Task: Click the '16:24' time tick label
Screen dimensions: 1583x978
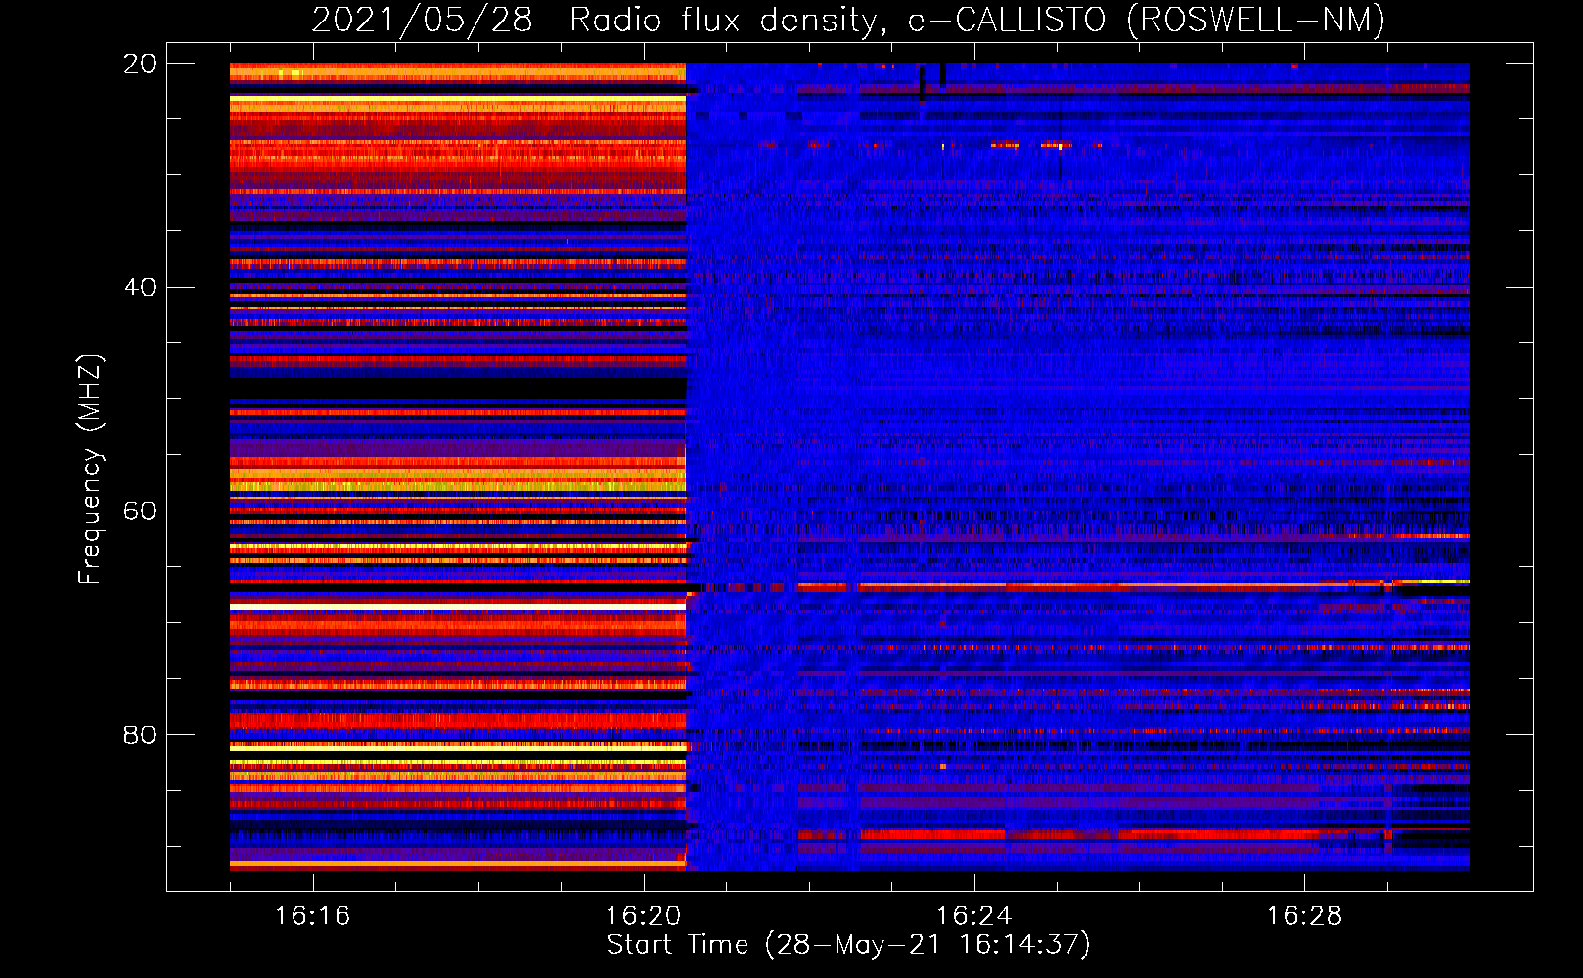Action: pos(973,915)
